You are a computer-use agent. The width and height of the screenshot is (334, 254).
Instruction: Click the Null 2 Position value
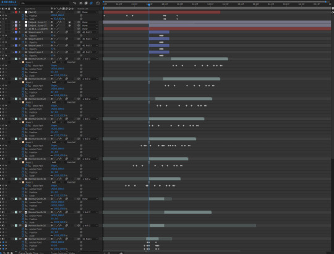click(x=58, y=15)
